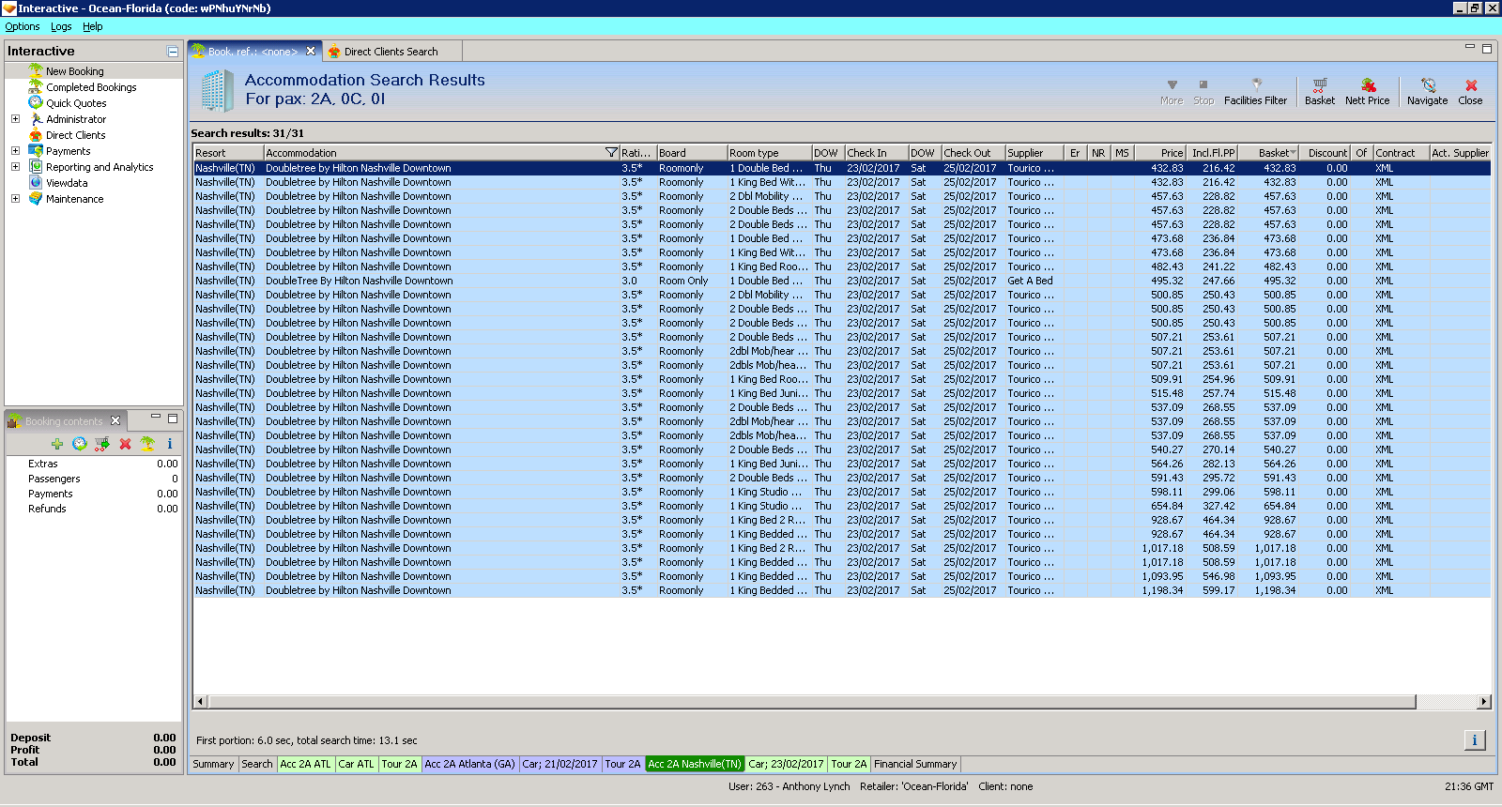1502x807 pixels.
Task: Select Completed Bookings in the sidebar
Action: pos(91,87)
